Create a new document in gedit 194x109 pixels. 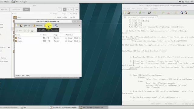[125, 13]
